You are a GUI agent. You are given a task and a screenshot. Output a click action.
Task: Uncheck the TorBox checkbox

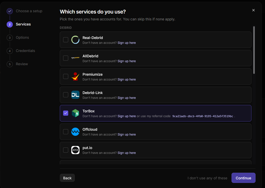(x=66, y=113)
